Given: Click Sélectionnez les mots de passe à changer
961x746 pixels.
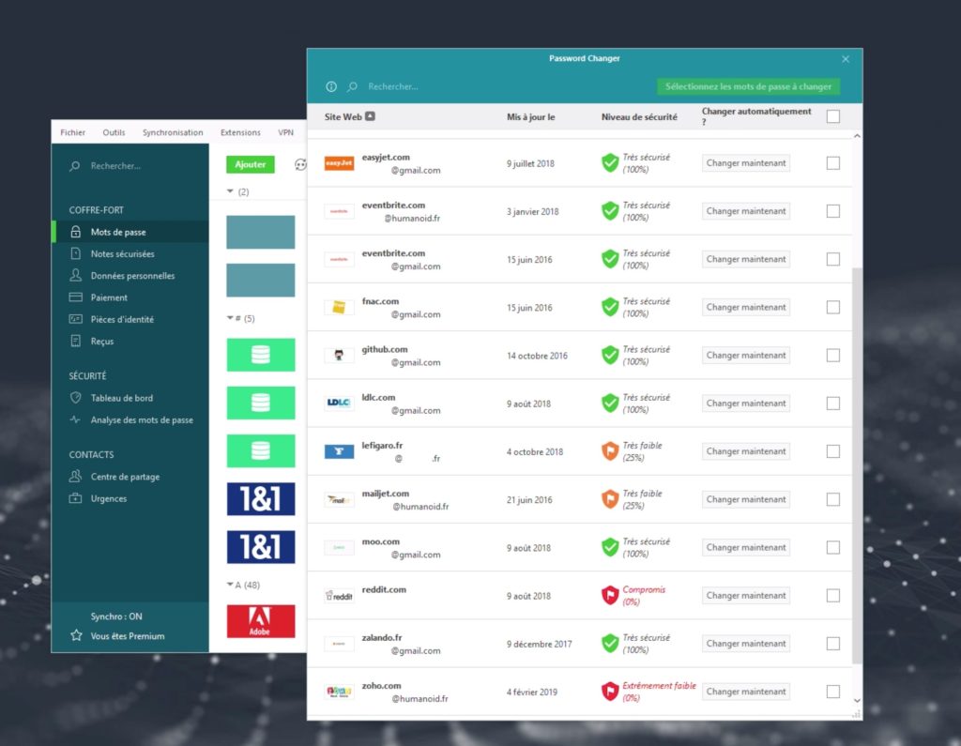Looking at the screenshot, I should coord(748,86).
